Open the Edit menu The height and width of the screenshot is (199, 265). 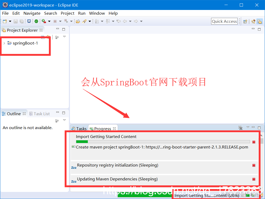[x=16, y=13]
